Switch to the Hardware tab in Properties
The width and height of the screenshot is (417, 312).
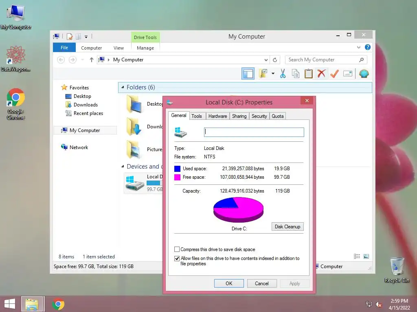tap(217, 116)
